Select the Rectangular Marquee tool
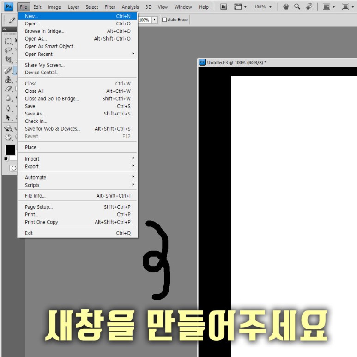Image resolution: width=357 pixels, height=357 pixels. click(x=8, y=41)
